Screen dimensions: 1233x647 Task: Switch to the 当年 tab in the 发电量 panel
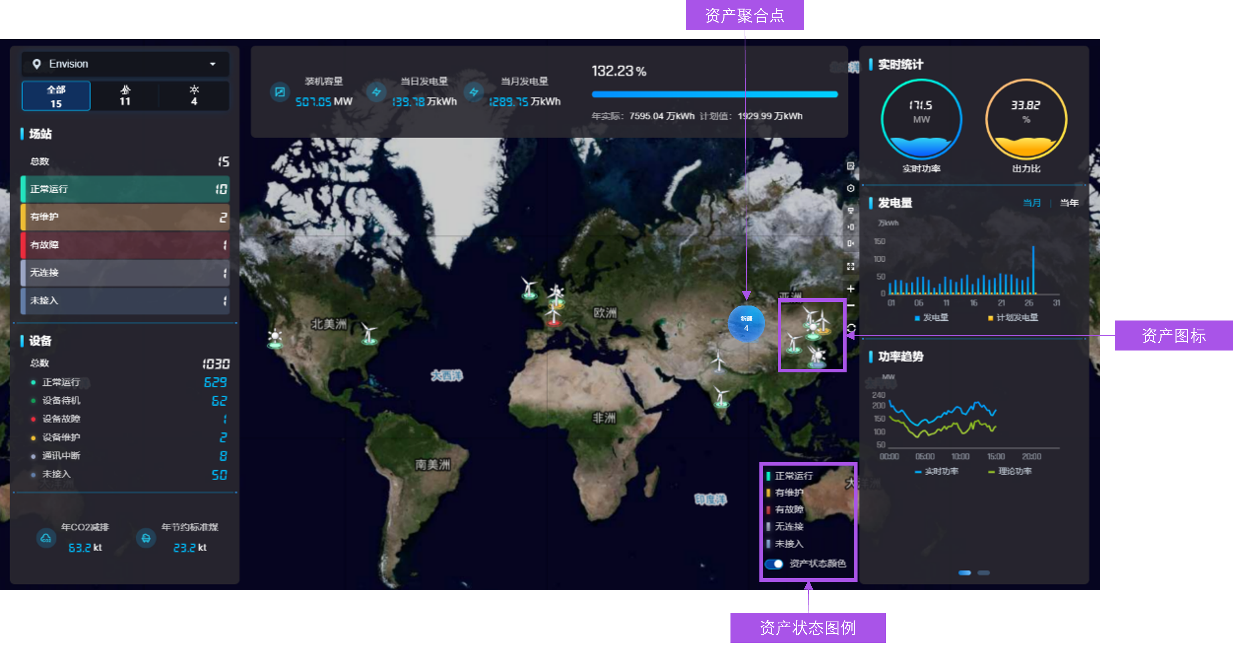tap(1069, 203)
